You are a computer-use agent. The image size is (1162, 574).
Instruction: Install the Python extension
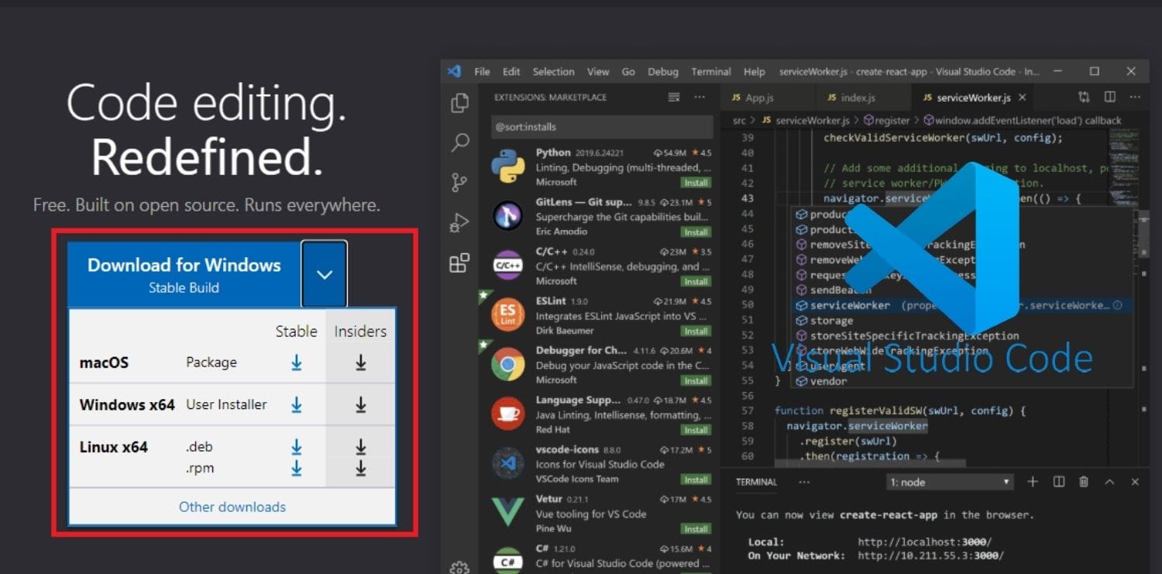696,183
